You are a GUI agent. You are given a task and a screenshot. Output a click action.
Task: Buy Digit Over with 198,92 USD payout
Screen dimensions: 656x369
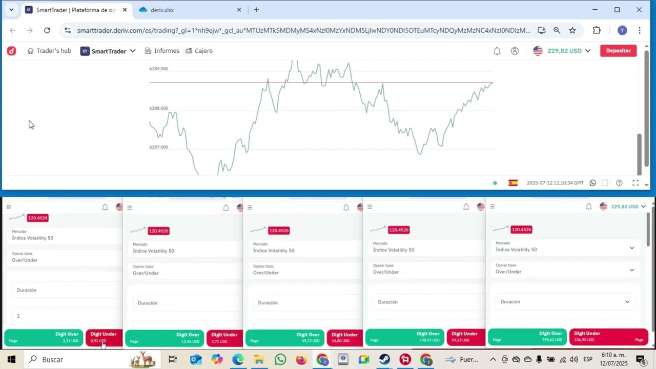tap(404, 337)
